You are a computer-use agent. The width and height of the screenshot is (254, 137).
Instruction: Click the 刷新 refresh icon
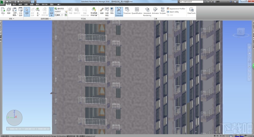point(9,11)
